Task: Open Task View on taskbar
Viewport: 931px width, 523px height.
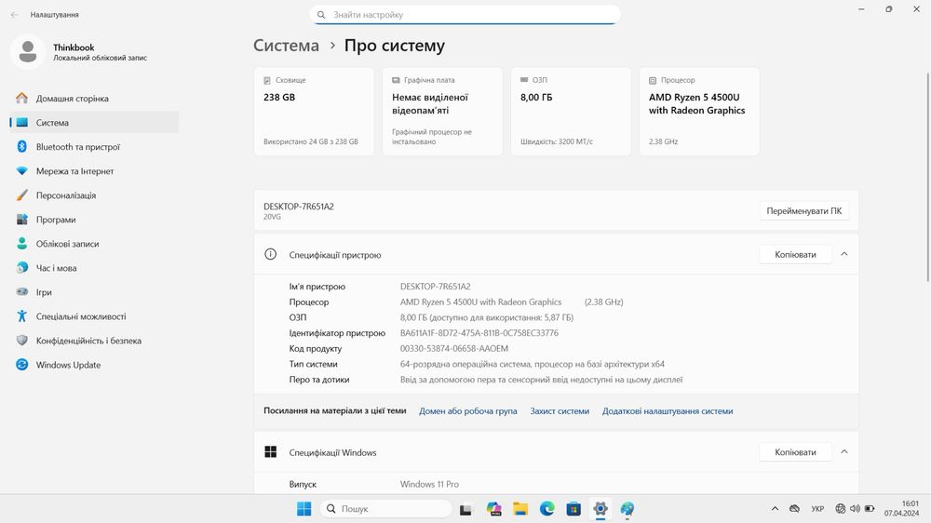Action: point(465,509)
